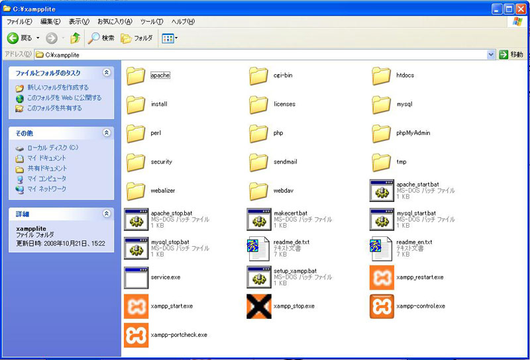Select apache_stop.bat batch file icon
This screenshot has width=530, height=360.
(x=136, y=219)
